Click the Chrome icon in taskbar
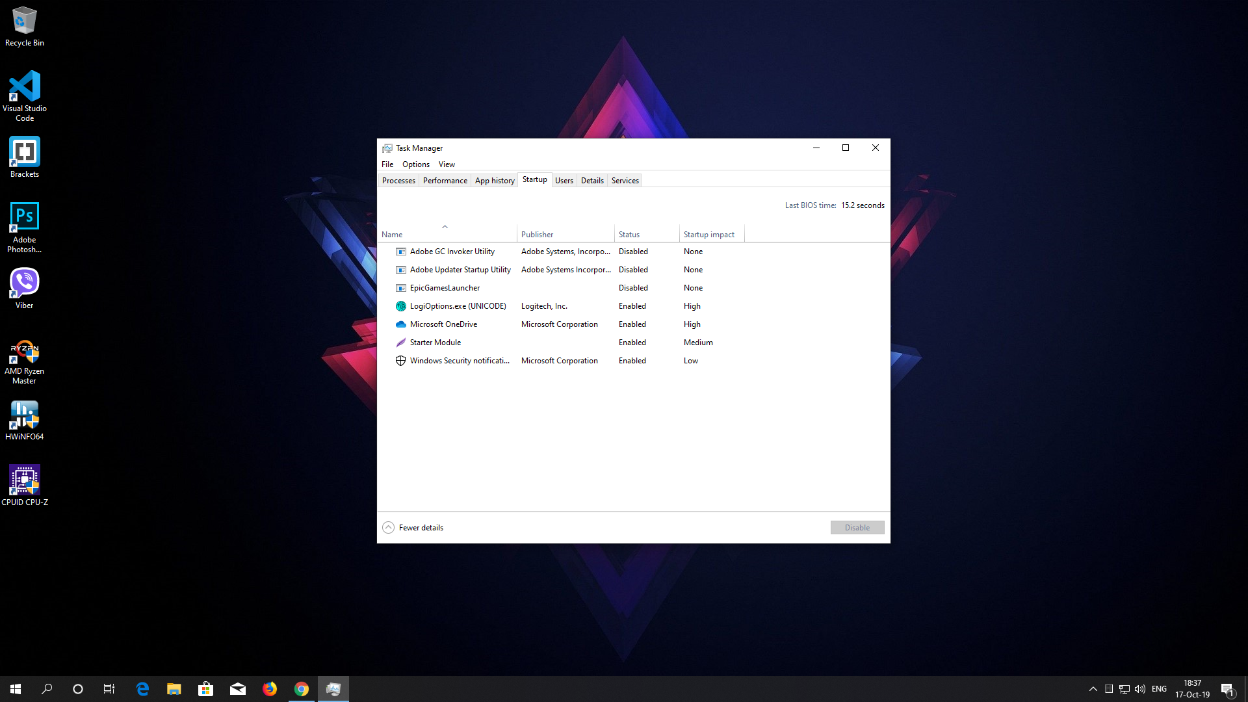This screenshot has width=1248, height=702. (x=302, y=689)
